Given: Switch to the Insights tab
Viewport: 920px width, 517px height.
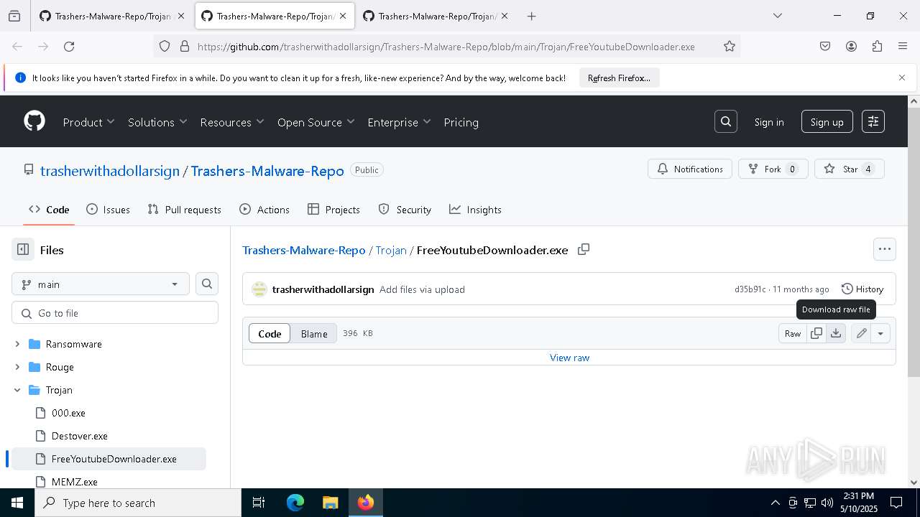Looking at the screenshot, I should pyautogui.click(x=475, y=210).
